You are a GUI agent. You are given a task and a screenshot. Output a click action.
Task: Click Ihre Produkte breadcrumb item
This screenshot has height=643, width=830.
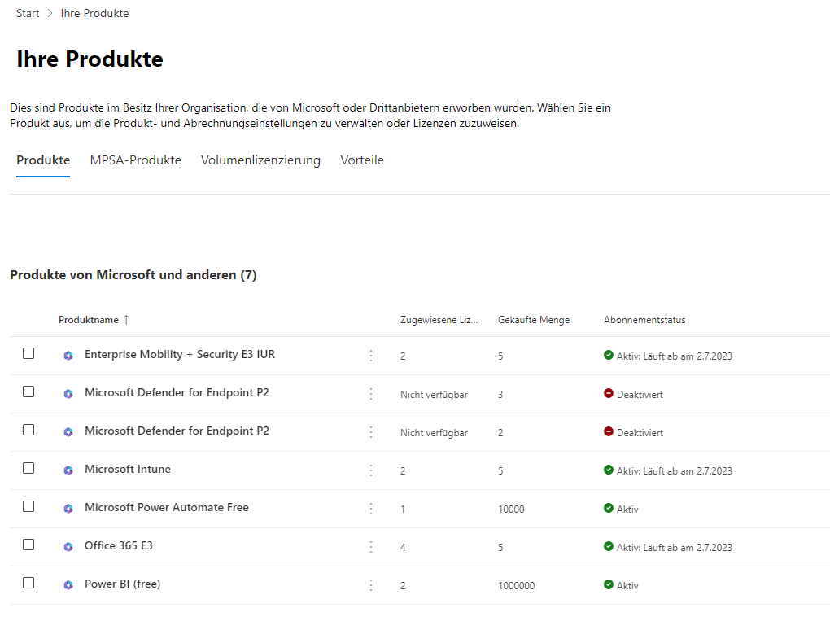point(94,13)
